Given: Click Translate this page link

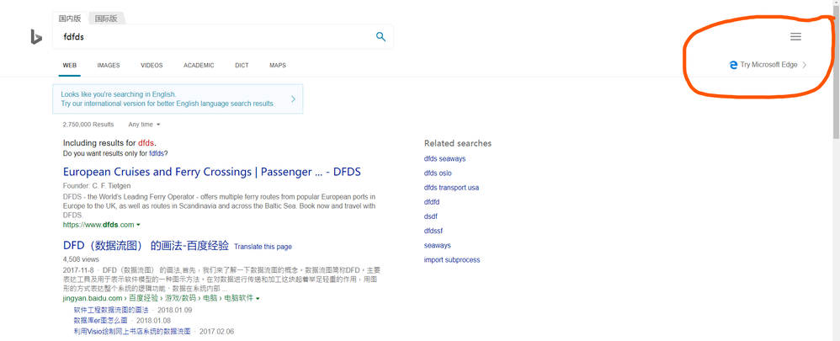Looking at the screenshot, I should tap(263, 247).
